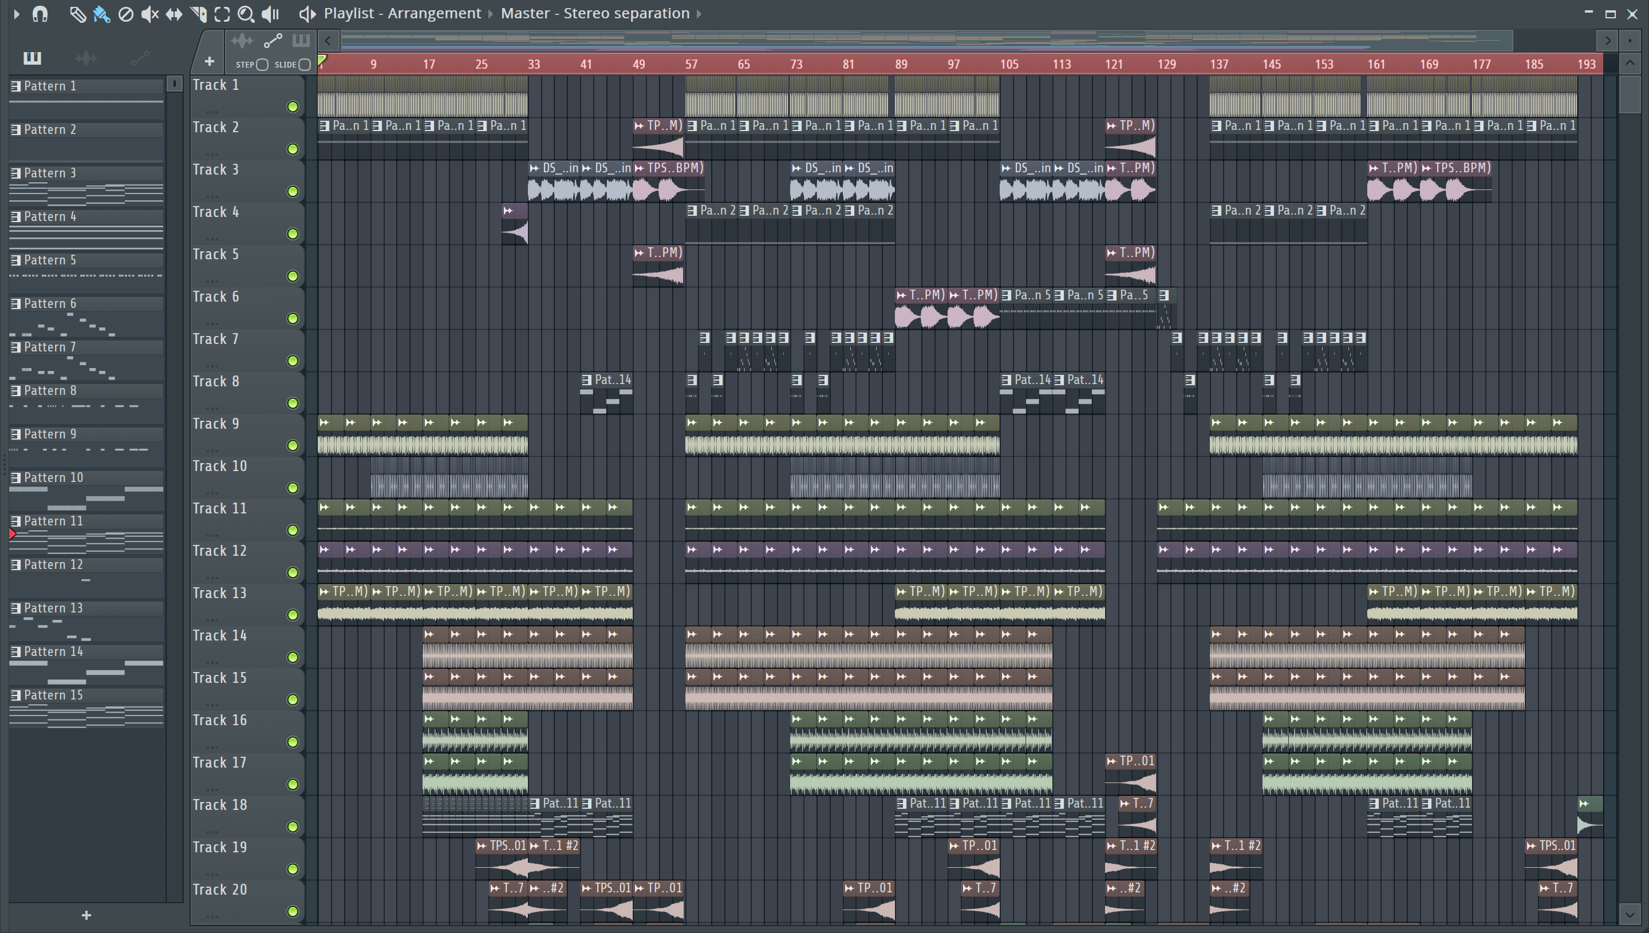Jump to bar 121 on timeline
This screenshot has height=933, width=1649.
[1114, 64]
